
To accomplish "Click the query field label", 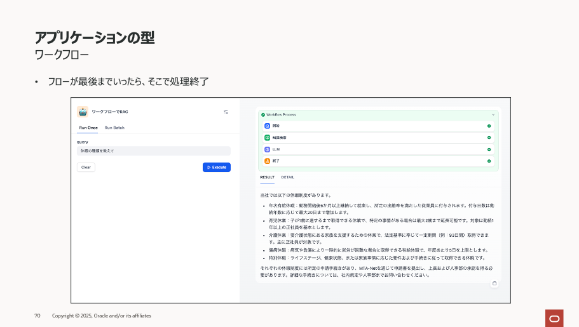I will tap(83, 142).
